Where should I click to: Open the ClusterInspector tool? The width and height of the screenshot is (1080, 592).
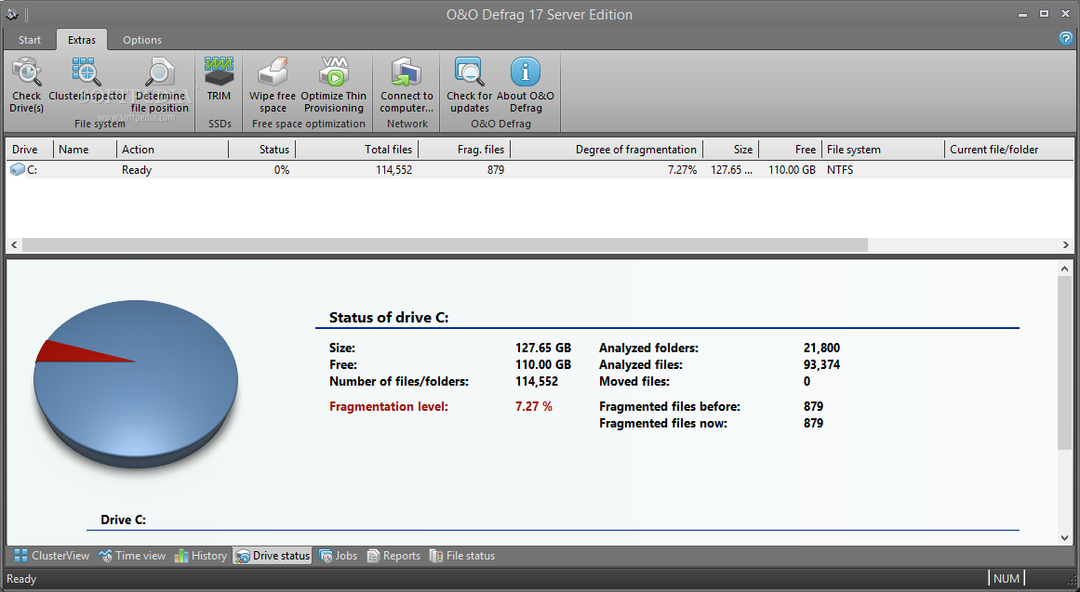(x=87, y=79)
